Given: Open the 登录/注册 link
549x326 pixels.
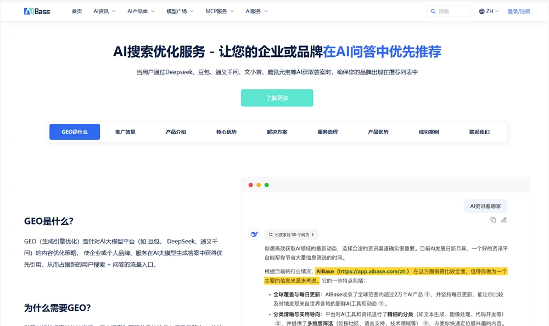Looking at the screenshot, I should (519, 10).
